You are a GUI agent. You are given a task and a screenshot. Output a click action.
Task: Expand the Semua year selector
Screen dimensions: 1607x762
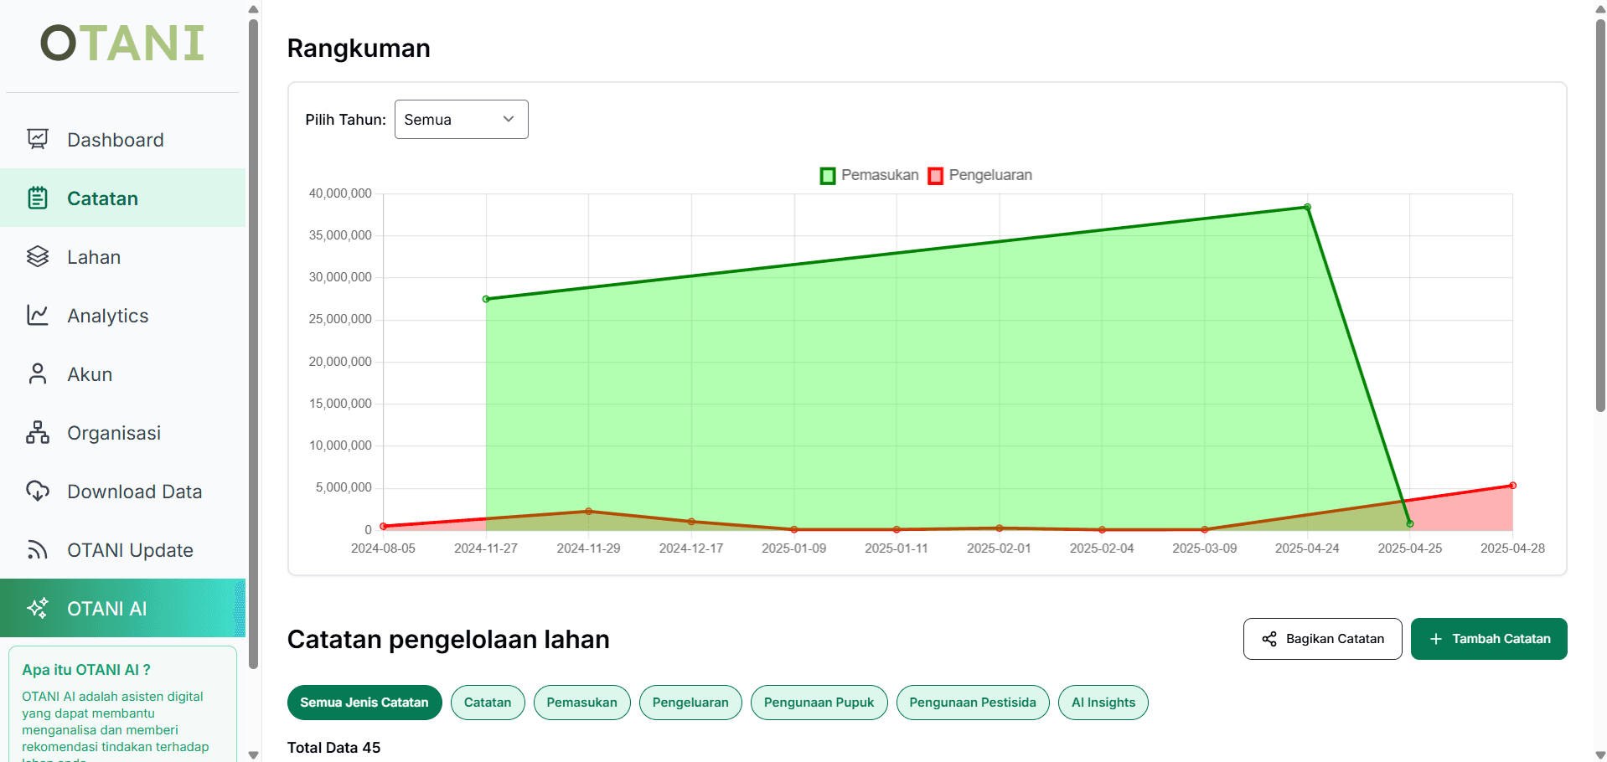click(x=461, y=119)
